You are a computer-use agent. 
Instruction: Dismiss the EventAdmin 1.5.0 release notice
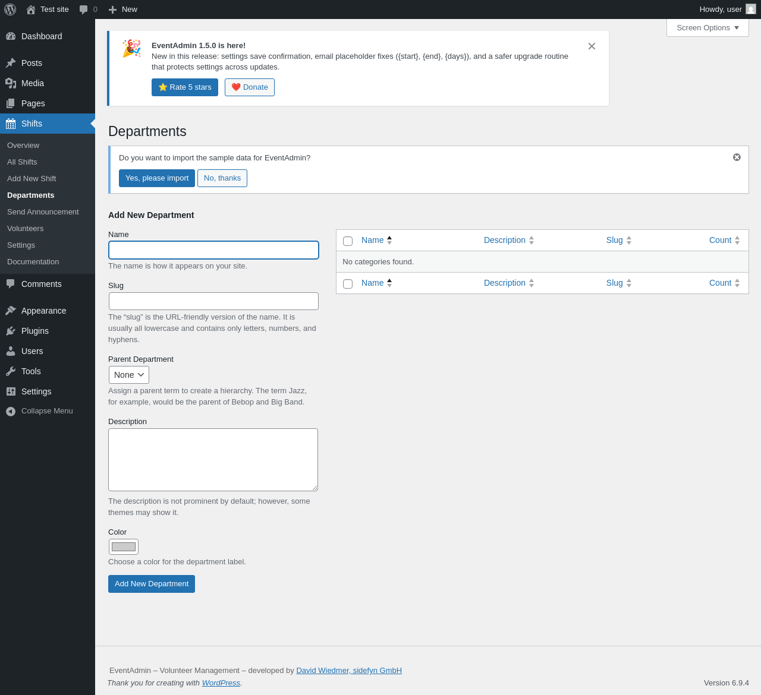592,46
